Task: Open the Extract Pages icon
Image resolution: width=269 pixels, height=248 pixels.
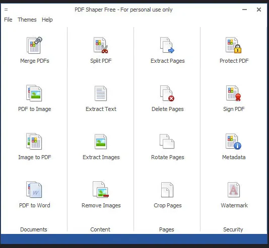Action: click(x=167, y=45)
